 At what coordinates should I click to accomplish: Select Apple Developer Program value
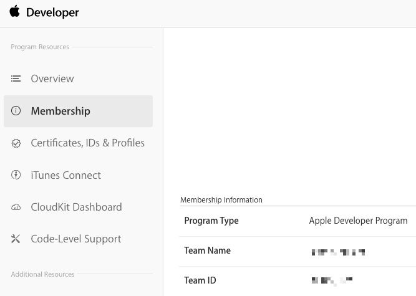[x=358, y=221]
